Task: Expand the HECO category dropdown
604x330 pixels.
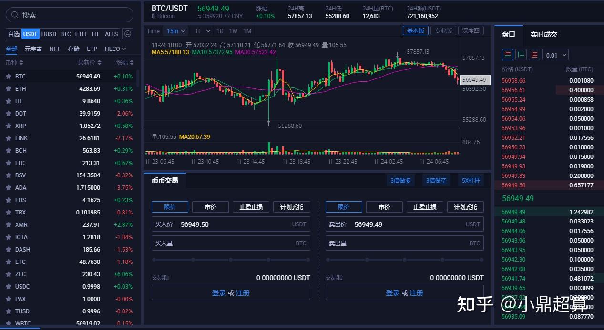Action: (x=115, y=49)
